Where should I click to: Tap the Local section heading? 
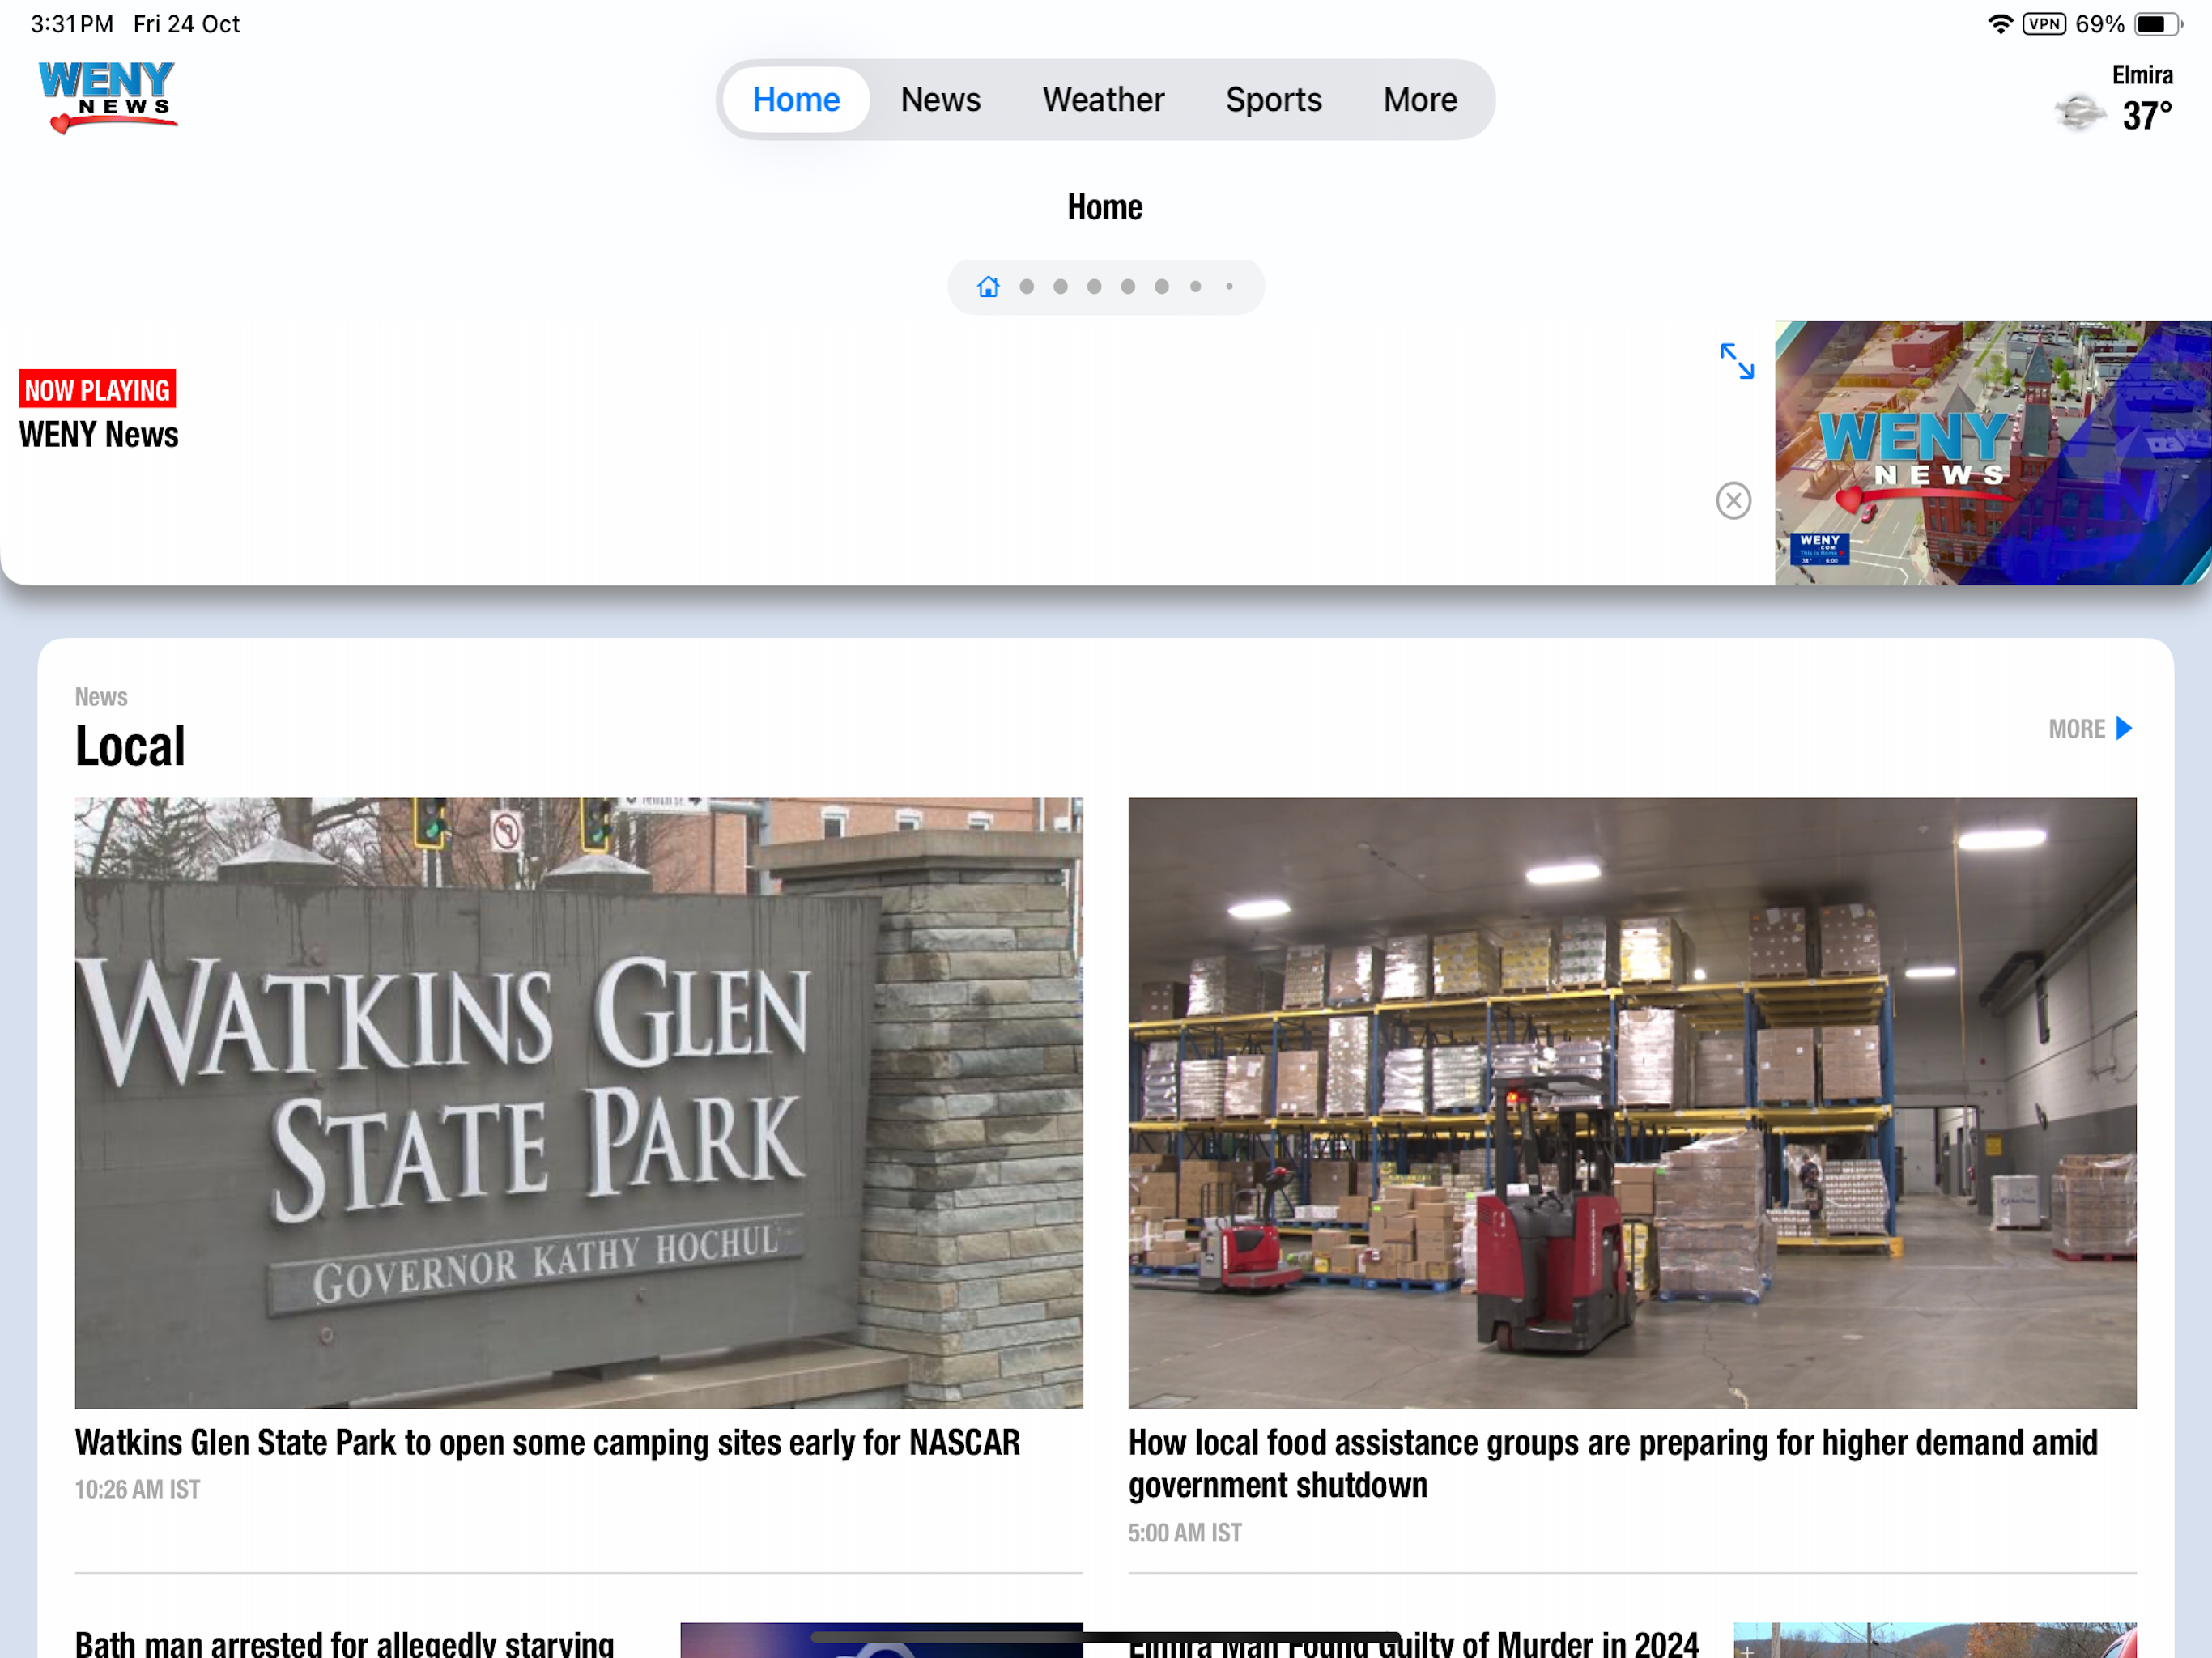click(130, 746)
